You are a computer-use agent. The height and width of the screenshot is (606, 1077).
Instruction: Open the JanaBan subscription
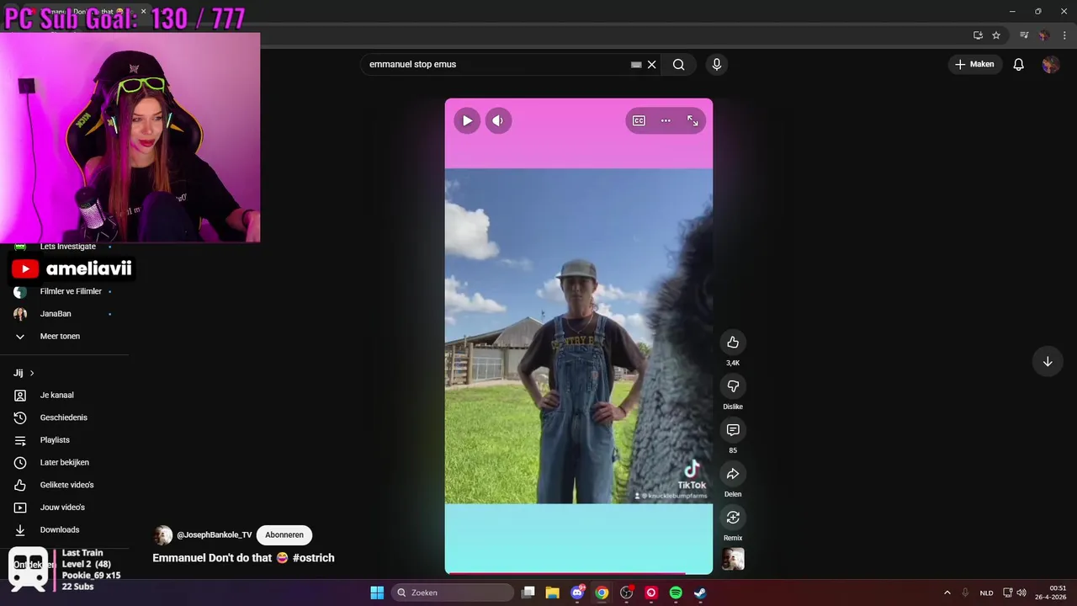click(56, 314)
